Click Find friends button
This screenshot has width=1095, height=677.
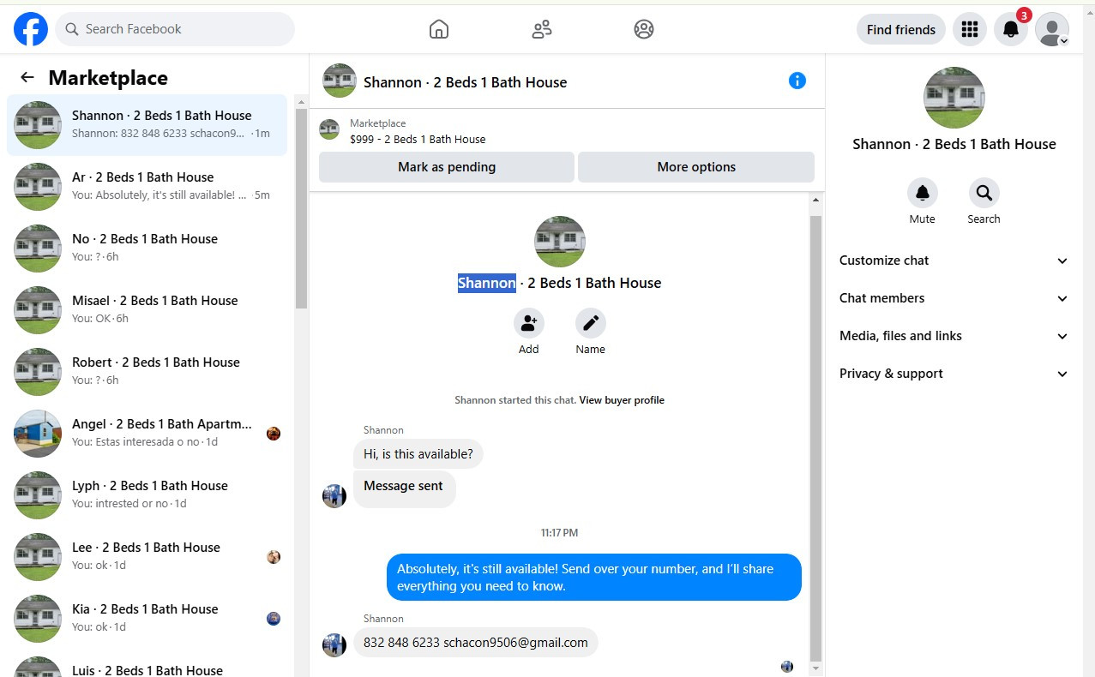click(901, 29)
